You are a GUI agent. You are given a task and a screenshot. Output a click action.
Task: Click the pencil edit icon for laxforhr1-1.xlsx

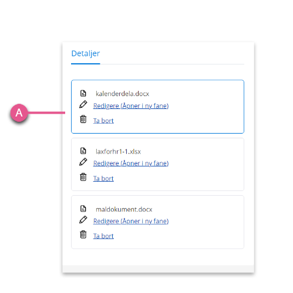[83, 162]
